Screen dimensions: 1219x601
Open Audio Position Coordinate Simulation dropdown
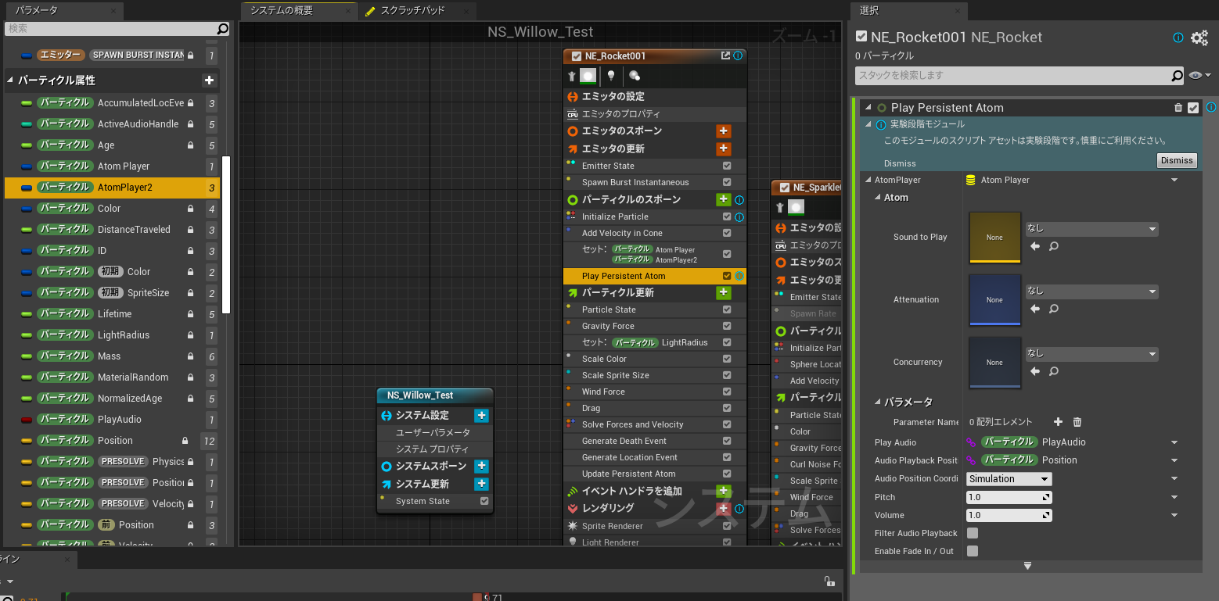tap(1009, 479)
